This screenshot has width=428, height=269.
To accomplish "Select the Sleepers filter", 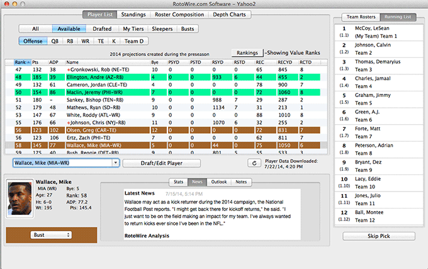I will (x=162, y=29).
